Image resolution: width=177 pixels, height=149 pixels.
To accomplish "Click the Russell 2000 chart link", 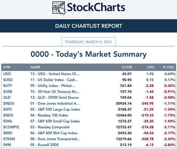I will (44, 145).
